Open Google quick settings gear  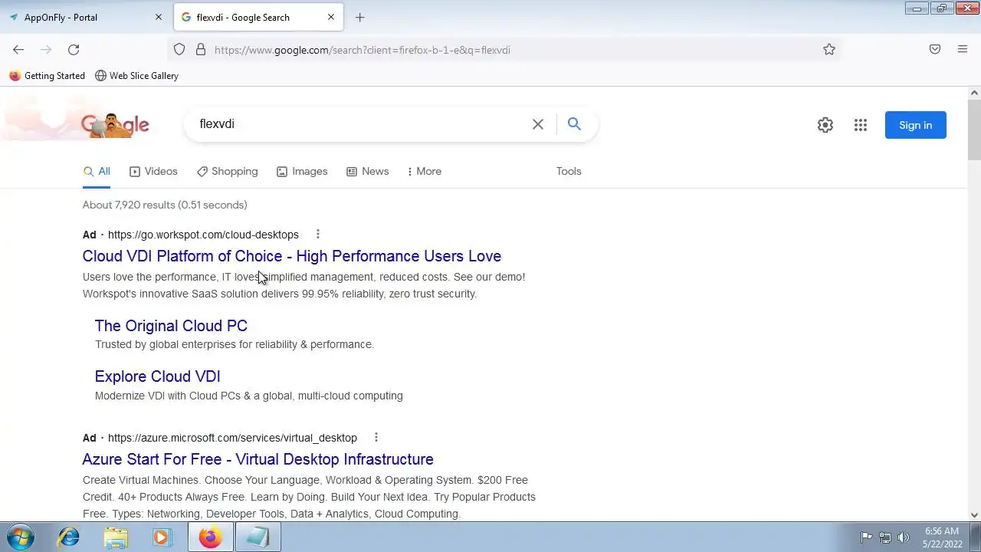(x=825, y=125)
